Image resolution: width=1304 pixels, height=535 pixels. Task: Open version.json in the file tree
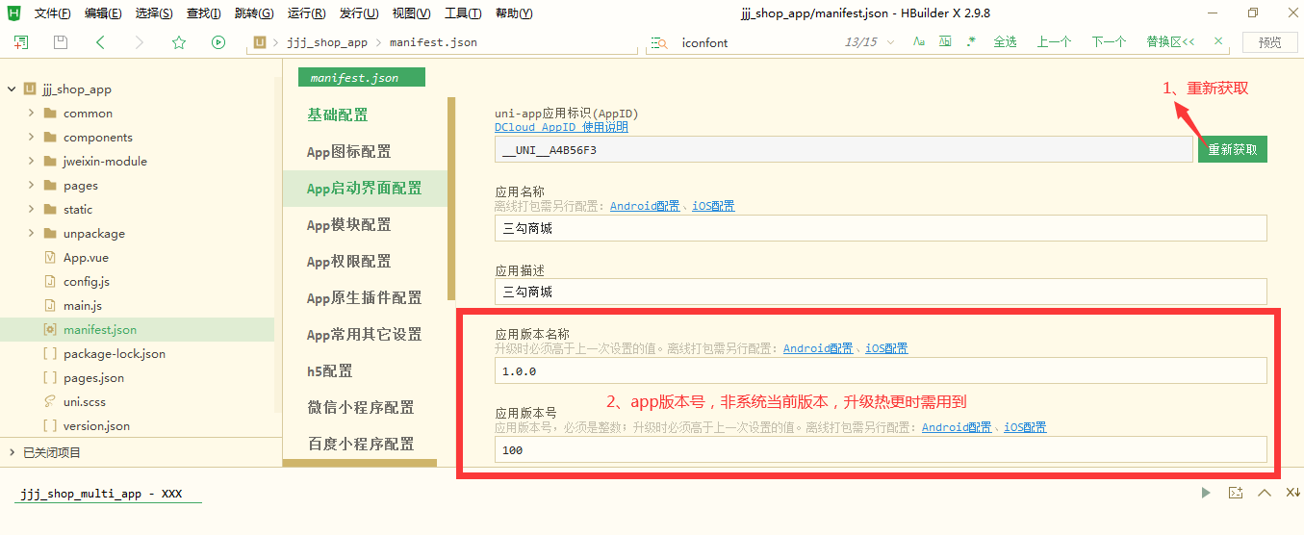(96, 425)
